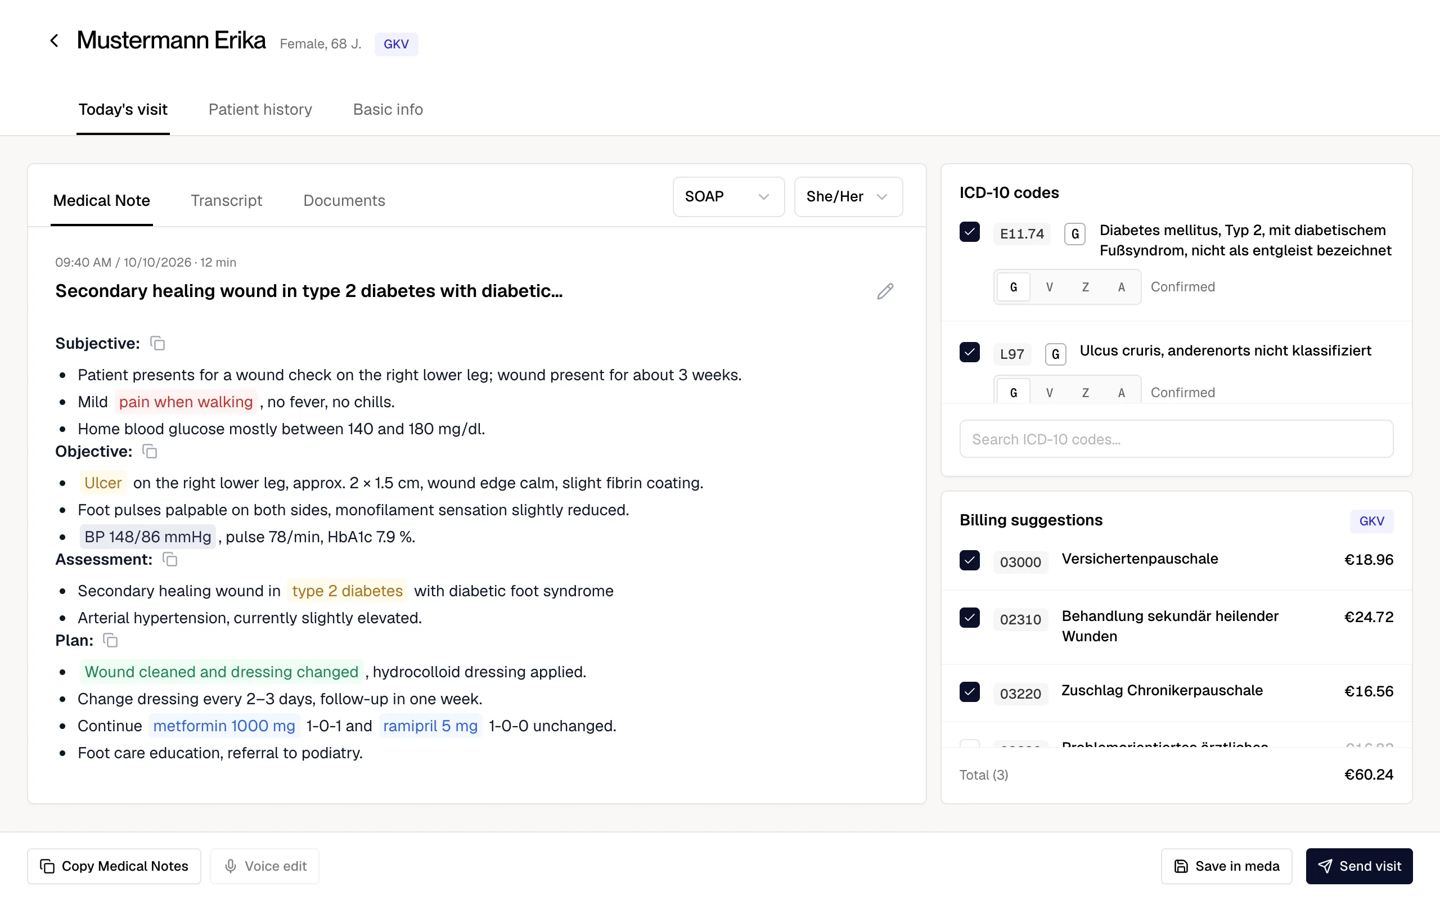Set E11.74 certainty to A
This screenshot has height=900, width=1440.
1122,287
